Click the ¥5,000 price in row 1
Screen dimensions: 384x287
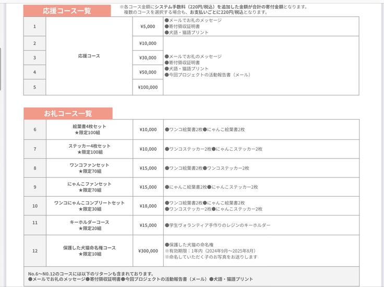[x=148, y=26]
